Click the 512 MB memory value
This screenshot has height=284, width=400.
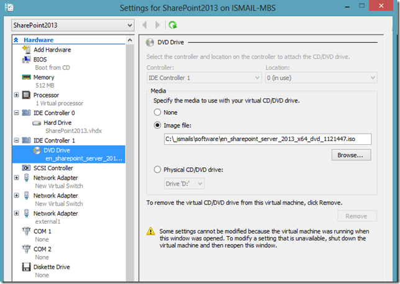[45, 86]
